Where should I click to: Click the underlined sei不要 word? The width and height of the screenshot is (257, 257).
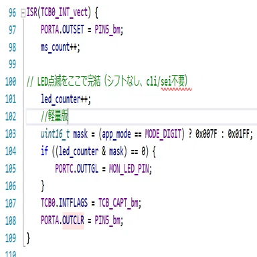[x=174, y=82]
